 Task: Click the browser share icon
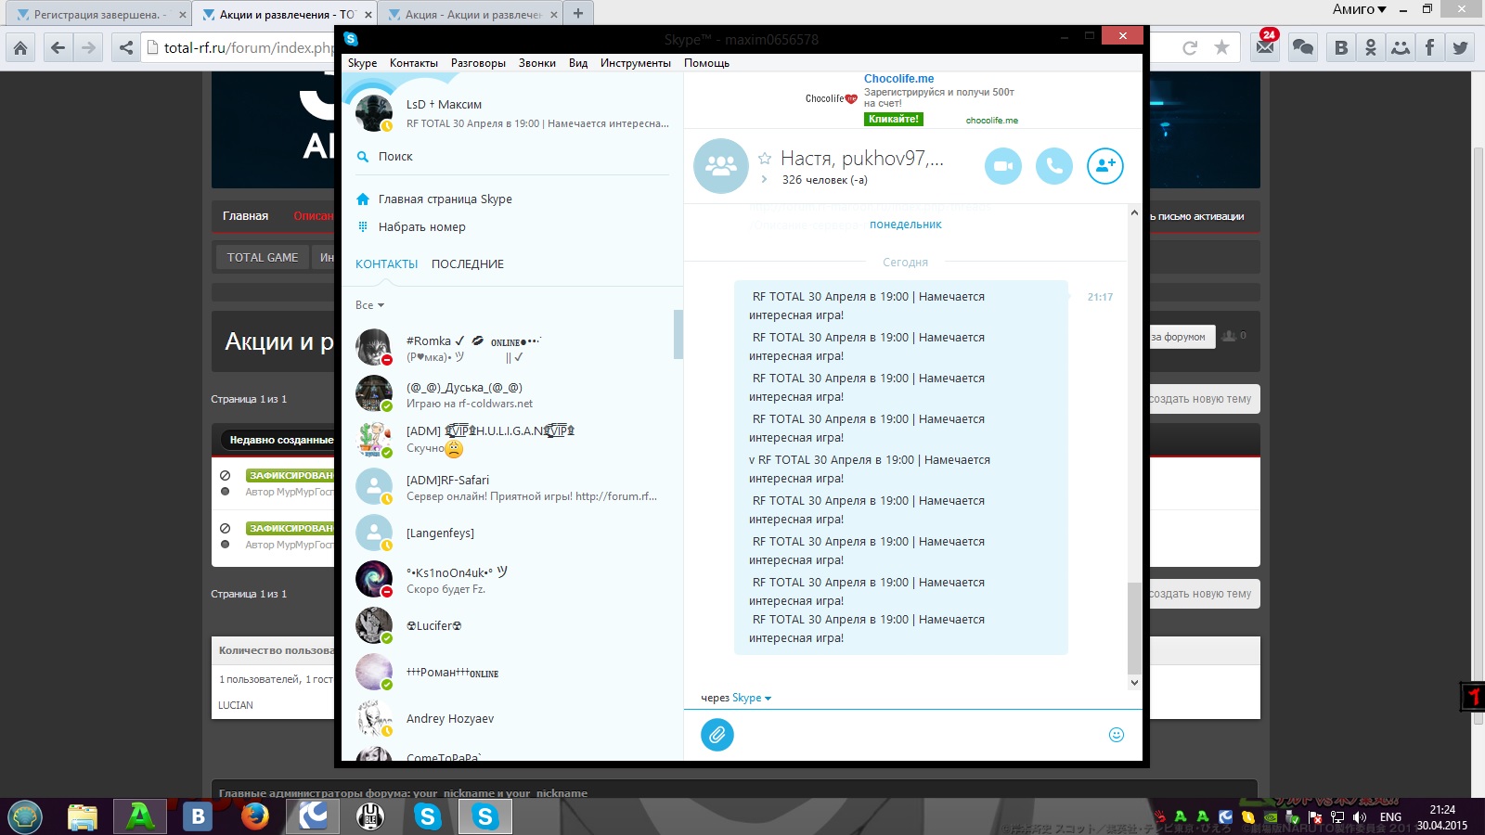[x=125, y=47]
